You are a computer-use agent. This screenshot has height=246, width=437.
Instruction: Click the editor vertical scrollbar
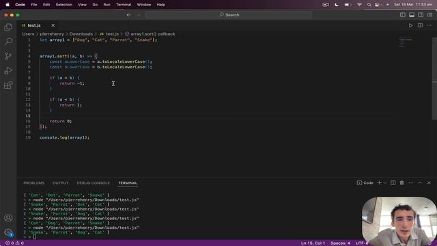coord(434,79)
